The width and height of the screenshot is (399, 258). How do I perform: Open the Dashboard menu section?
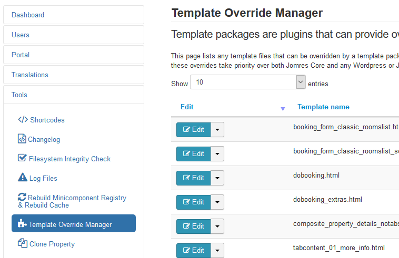tap(74, 15)
